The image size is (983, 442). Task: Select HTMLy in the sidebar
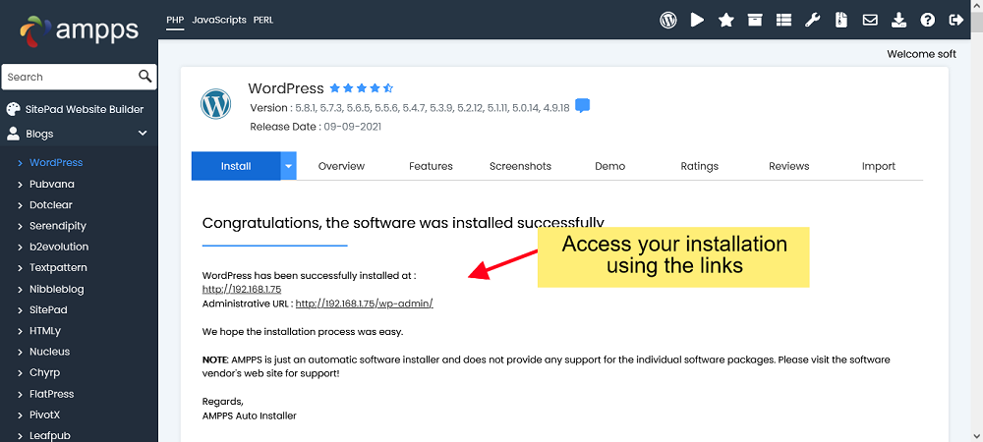tap(45, 331)
